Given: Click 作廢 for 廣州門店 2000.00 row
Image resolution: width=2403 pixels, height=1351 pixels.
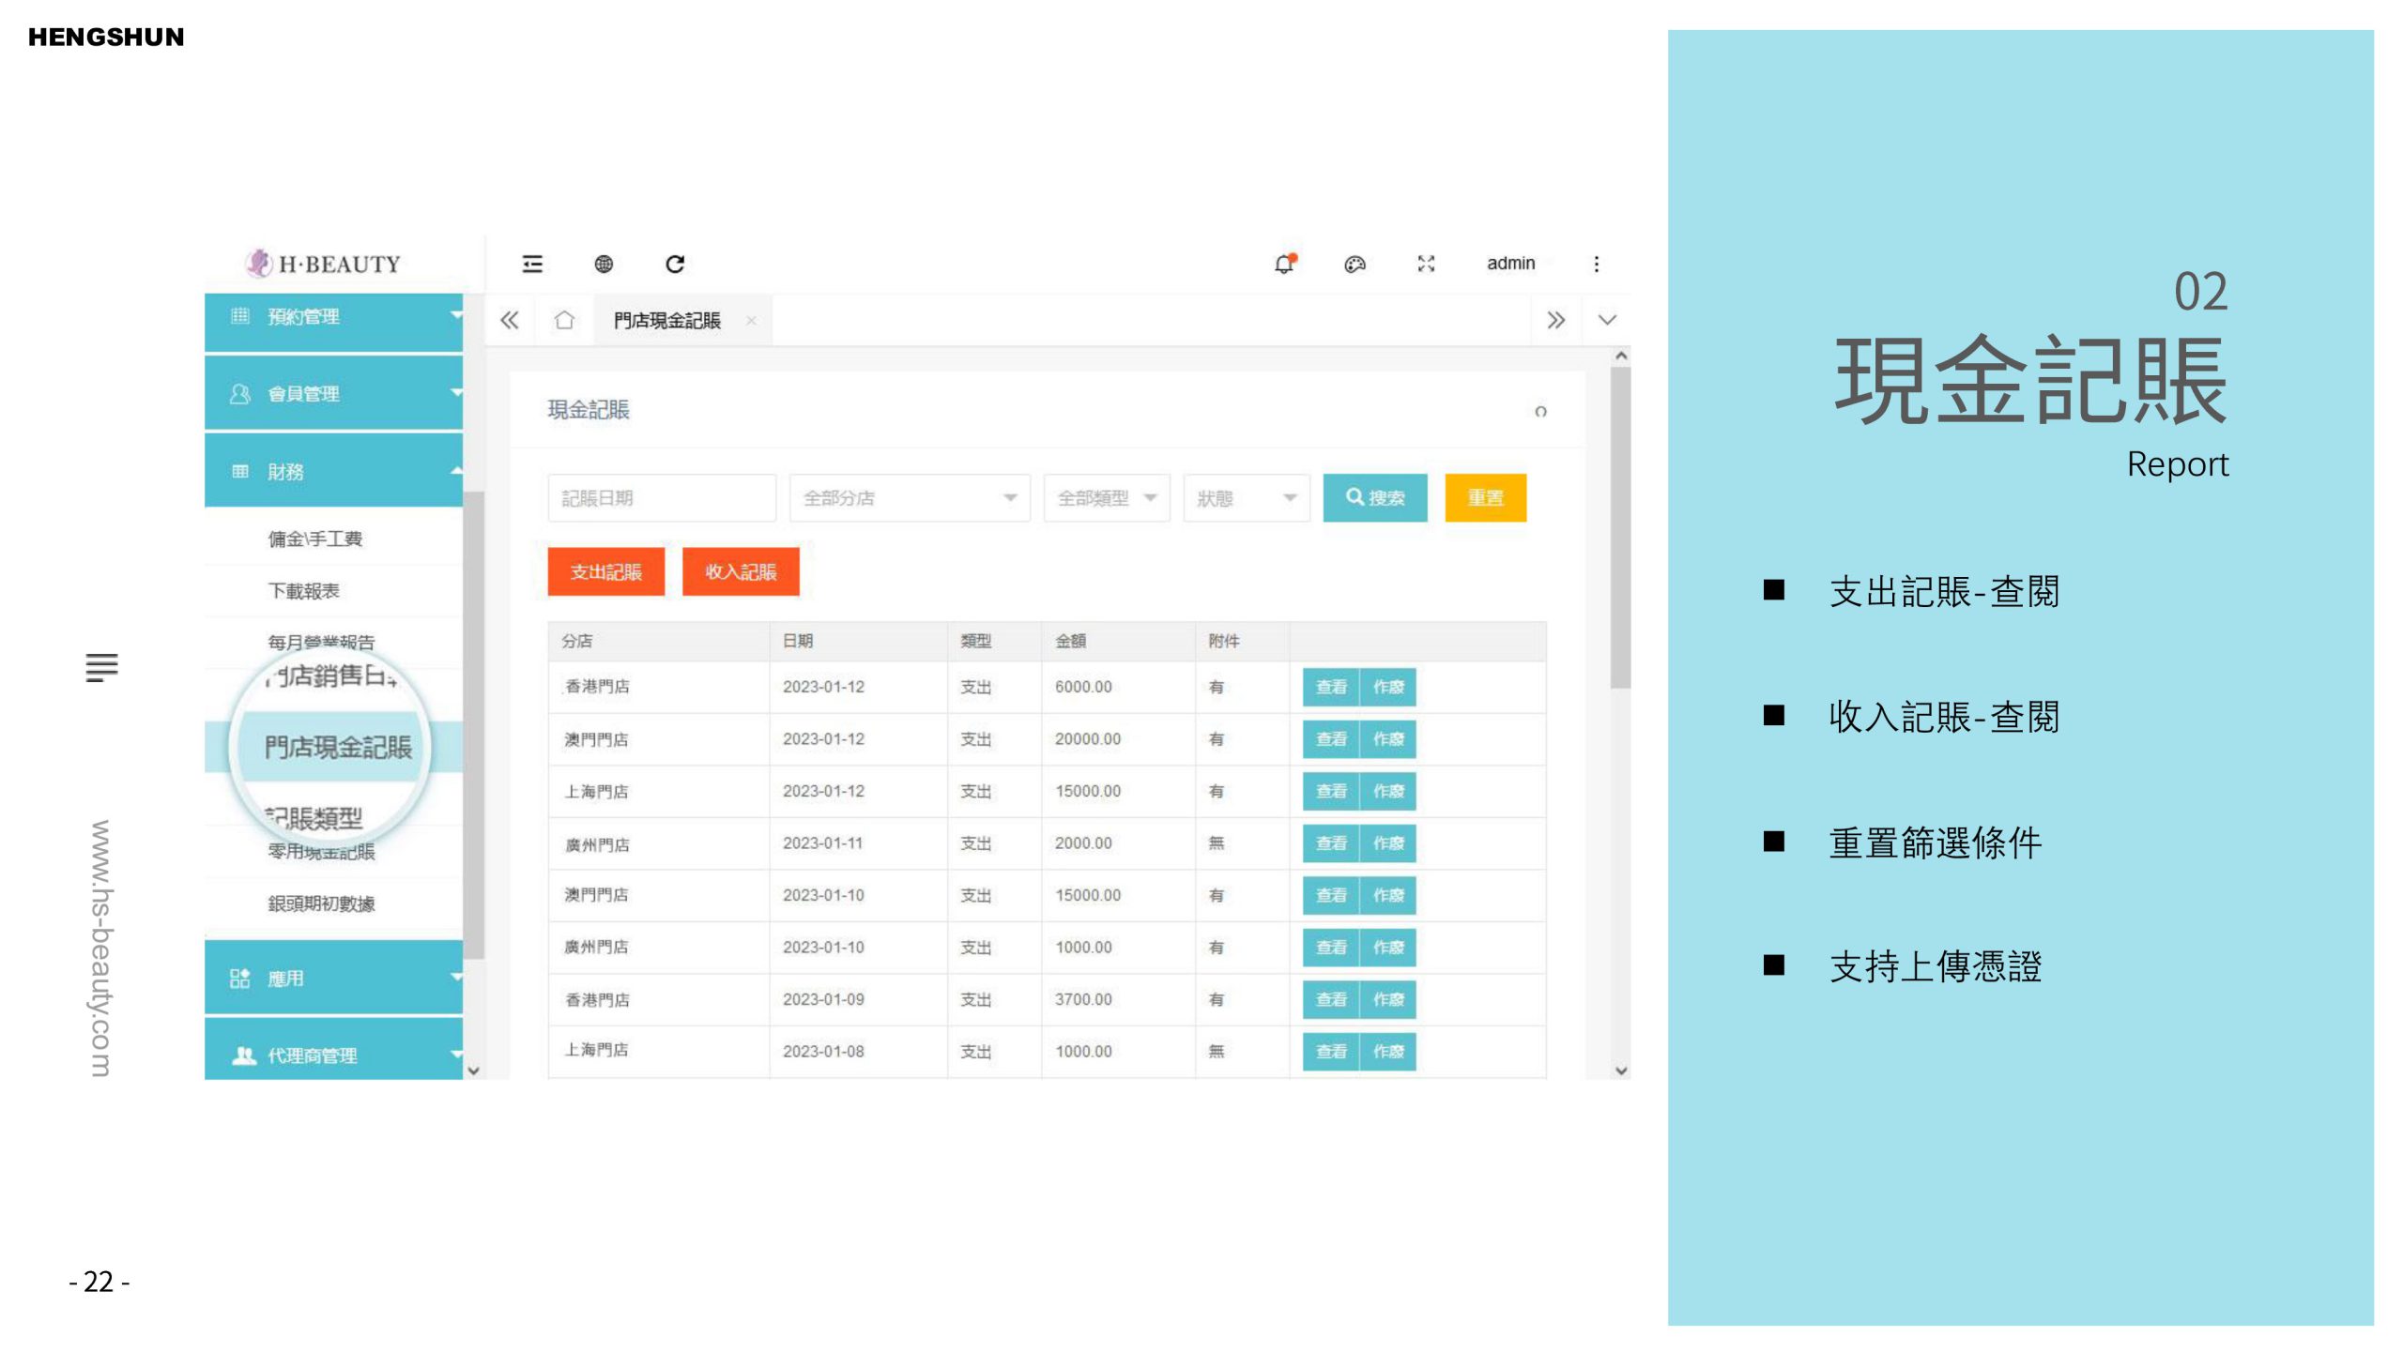Looking at the screenshot, I should (x=1388, y=843).
